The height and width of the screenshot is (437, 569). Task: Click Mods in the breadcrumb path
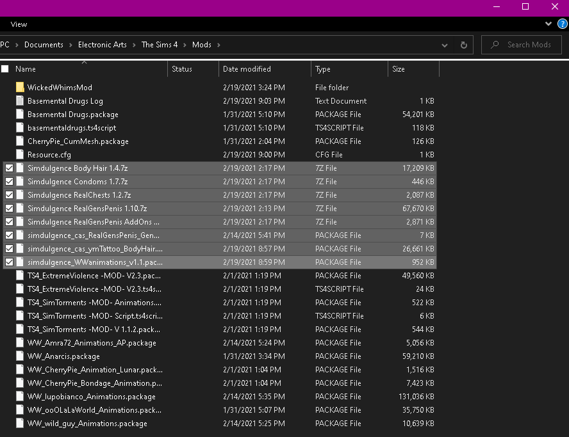tap(202, 45)
